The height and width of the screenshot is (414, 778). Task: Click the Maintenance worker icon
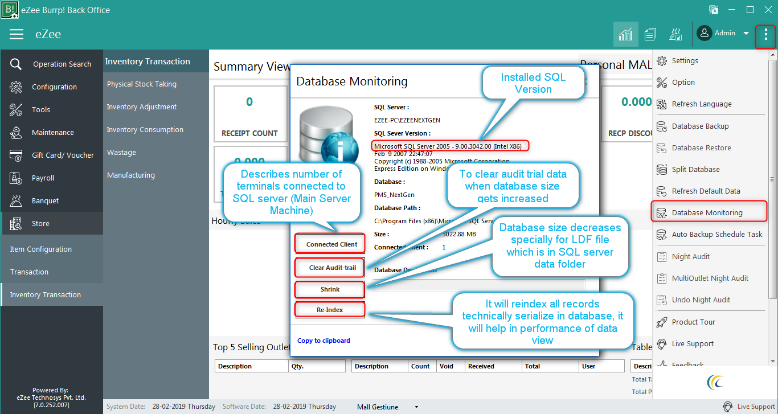[x=16, y=132]
